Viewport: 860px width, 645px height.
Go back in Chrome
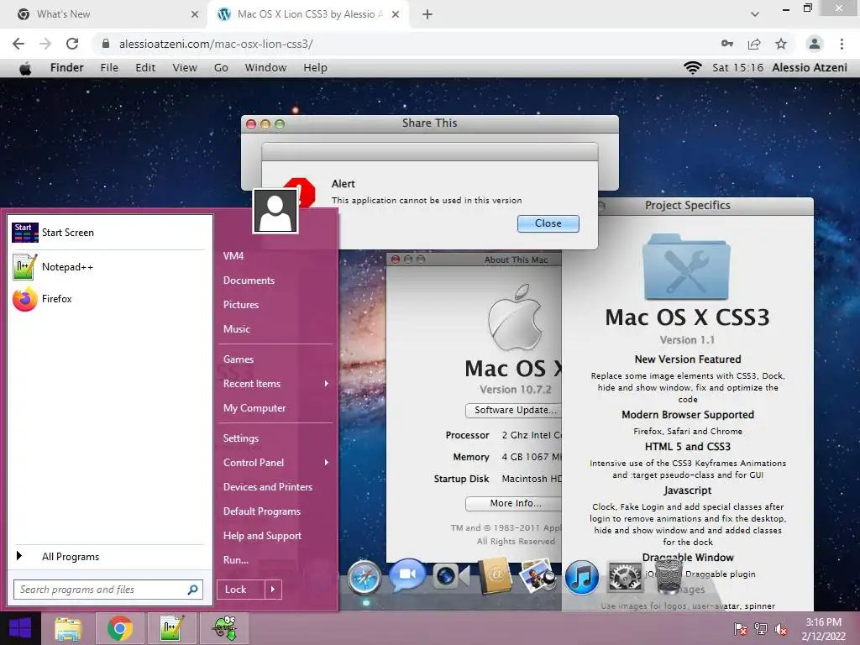pos(18,44)
